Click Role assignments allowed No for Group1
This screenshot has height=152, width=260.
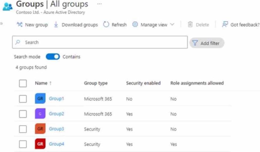[174, 99]
